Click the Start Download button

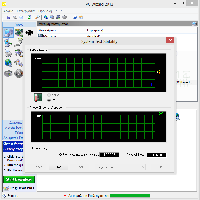tap(19, 179)
